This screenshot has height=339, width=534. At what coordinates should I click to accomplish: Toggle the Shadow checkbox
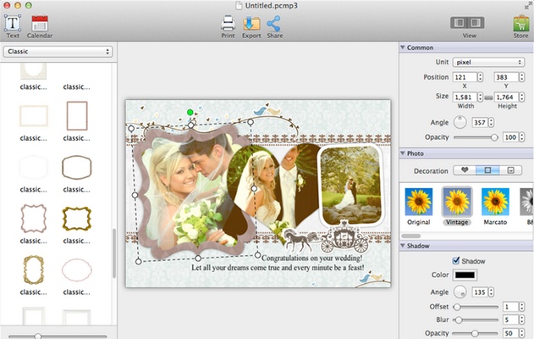[x=456, y=261]
